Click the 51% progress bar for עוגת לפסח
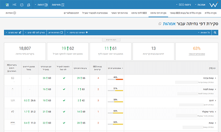Viewport: 221px width, 132px height. (116, 91)
